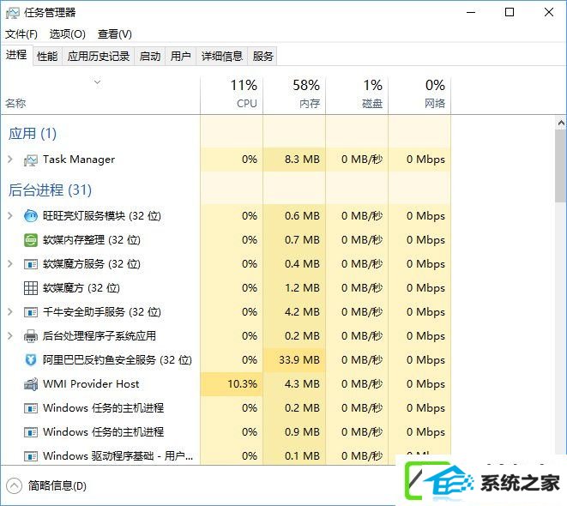
Task: Click the 软媒内存整理 green icon
Action: 30,240
